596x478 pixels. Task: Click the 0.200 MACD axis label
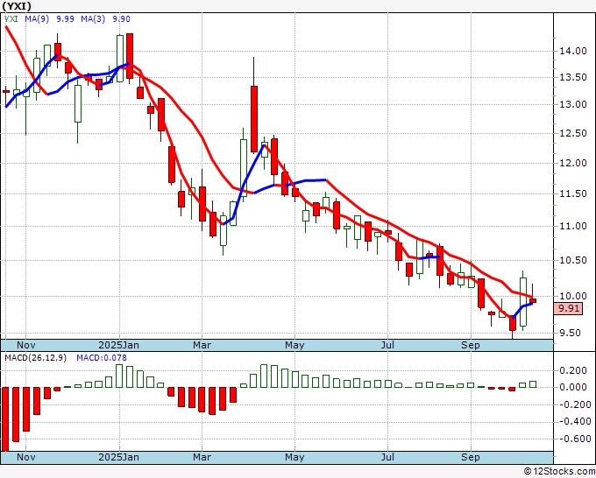pyautogui.click(x=575, y=370)
